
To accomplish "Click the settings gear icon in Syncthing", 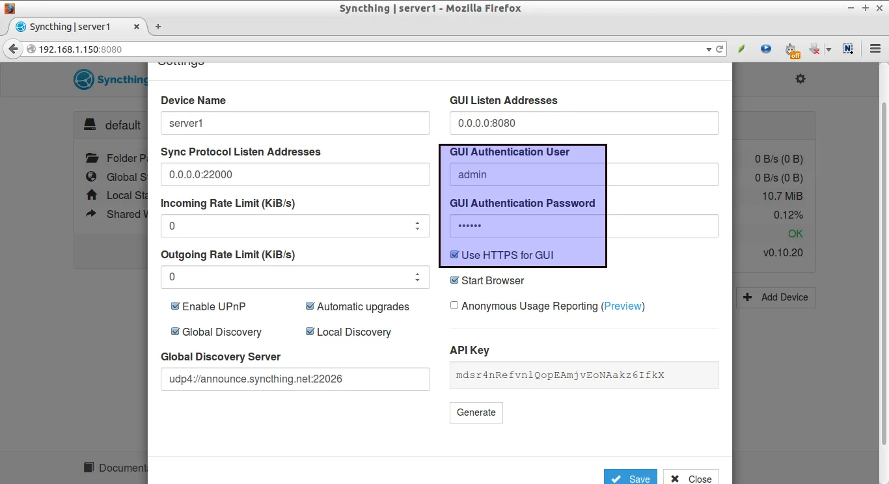I will point(800,79).
